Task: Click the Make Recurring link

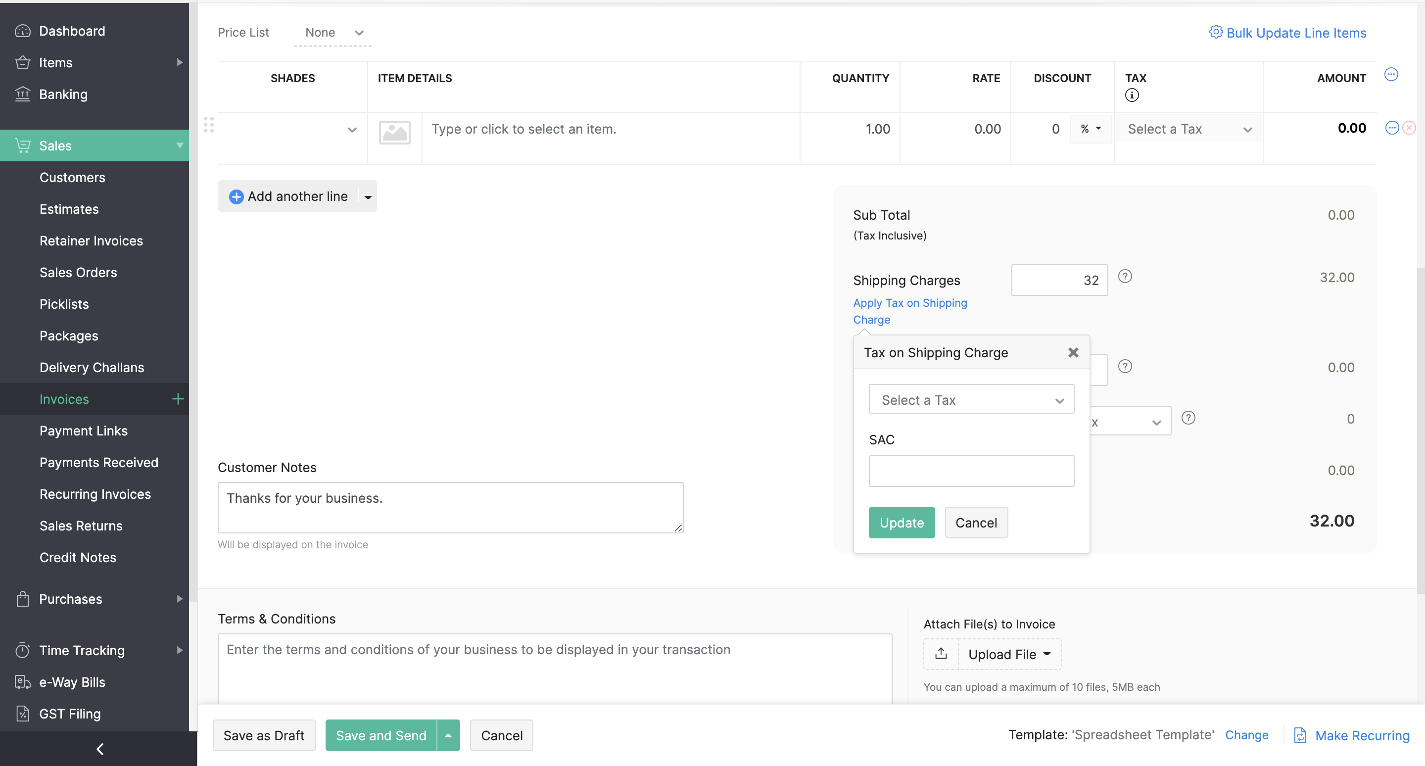Action: click(x=1361, y=735)
